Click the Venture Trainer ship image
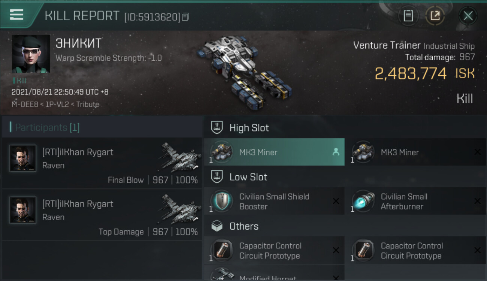 click(x=245, y=69)
